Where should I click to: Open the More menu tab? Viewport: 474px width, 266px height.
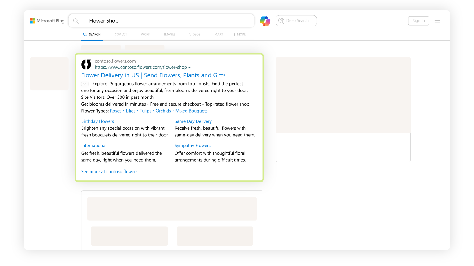pyautogui.click(x=240, y=35)
